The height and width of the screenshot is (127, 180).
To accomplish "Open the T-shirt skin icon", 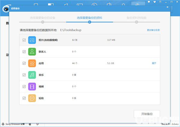I will pos(154,2).
